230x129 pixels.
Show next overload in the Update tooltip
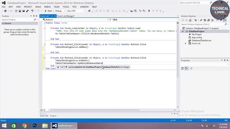pyautogui.click(x=66, y=67)
